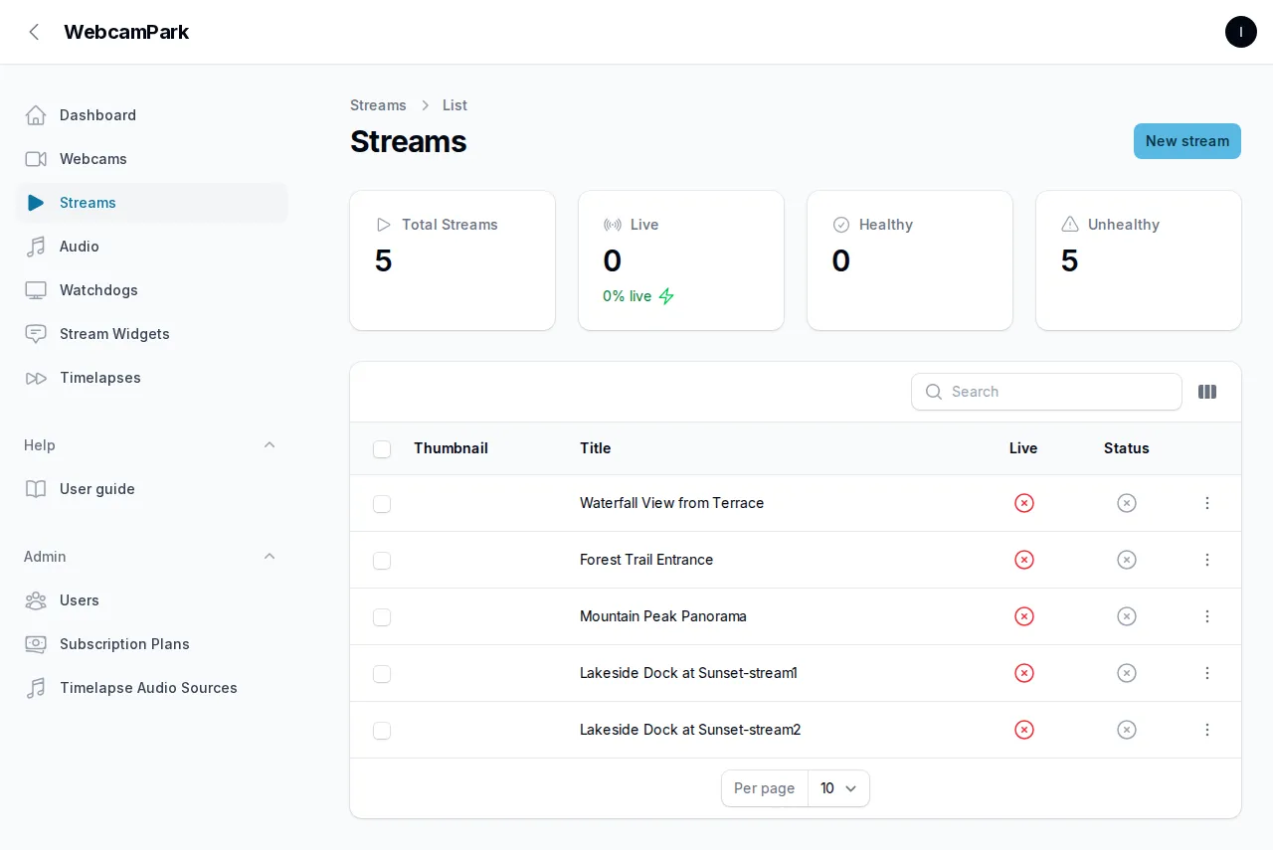This screenshot has width=1273, height=850.
Task: Open actions menu for Forest Trail Entrance
Action: click(x=1207, y=560)
